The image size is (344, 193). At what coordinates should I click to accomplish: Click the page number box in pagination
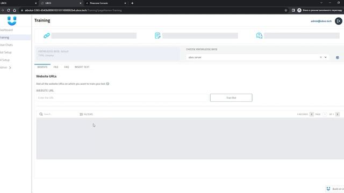[325, 114]
